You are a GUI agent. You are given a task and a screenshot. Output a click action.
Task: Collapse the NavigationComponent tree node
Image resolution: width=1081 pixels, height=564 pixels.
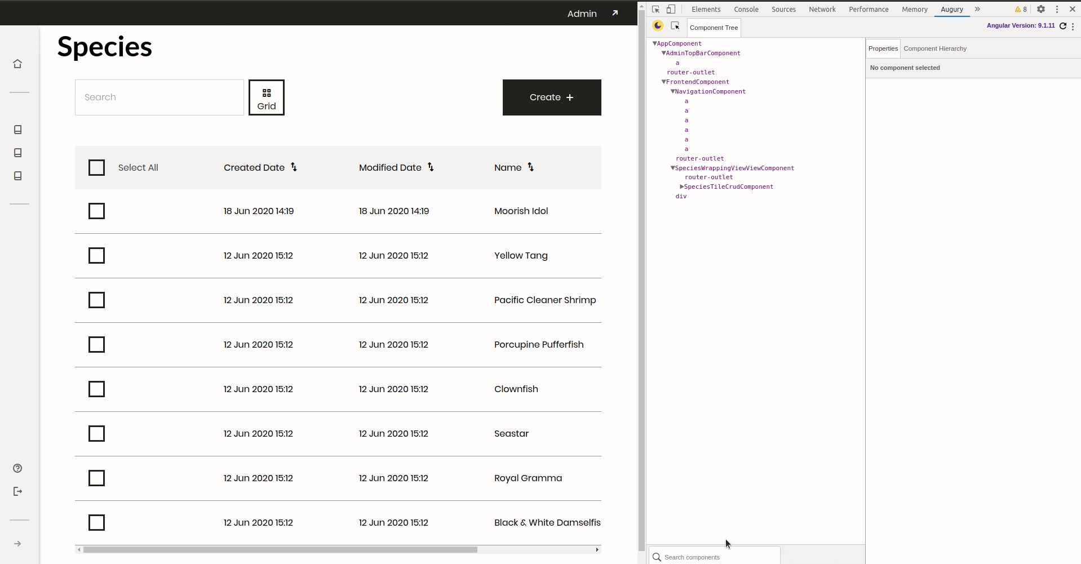tap(672, 91)
